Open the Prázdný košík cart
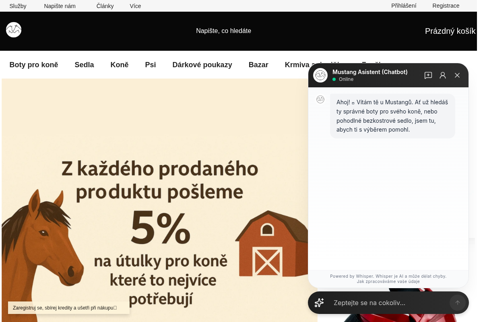 (x=450, y=31)
